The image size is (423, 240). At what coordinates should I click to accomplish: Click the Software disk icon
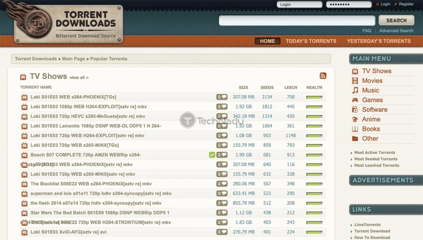(x=355, y=110)
